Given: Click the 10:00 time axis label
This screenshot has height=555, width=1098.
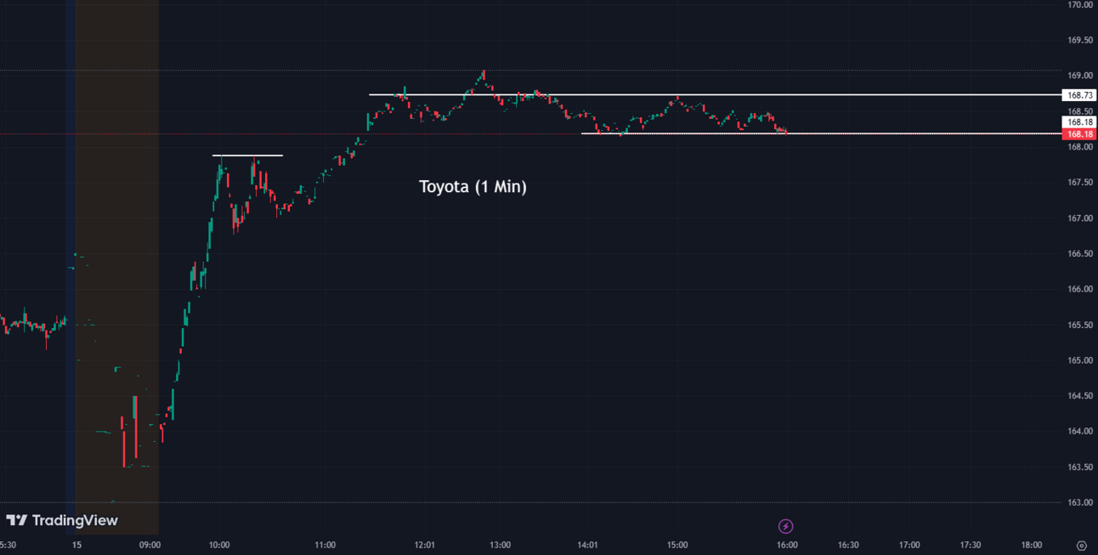Looking at the screenshot, I should (219, 545).
